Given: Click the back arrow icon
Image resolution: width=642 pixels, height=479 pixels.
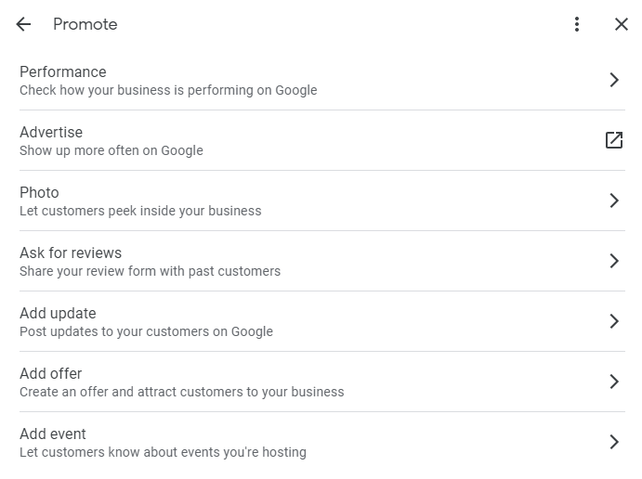Looking at the screenshot, I should click(x=23, y=24).
